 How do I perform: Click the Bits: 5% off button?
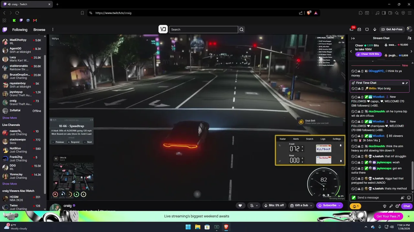[x=274, y=206]
